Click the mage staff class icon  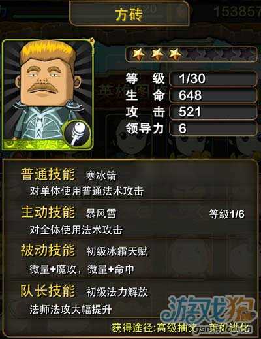pos(77,133)
